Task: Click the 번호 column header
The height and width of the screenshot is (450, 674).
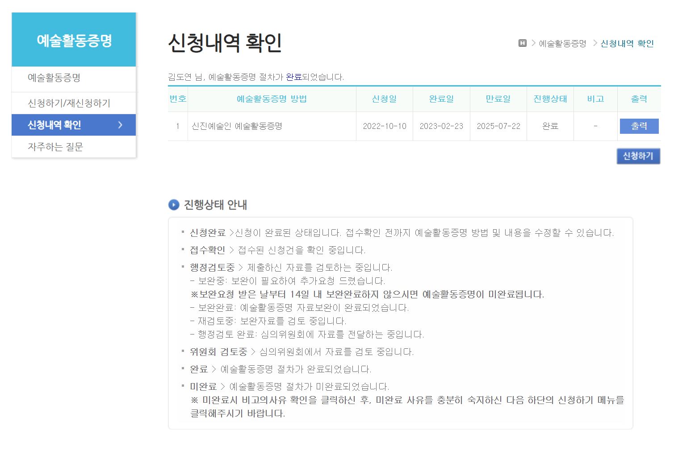Action: [178, 99]
